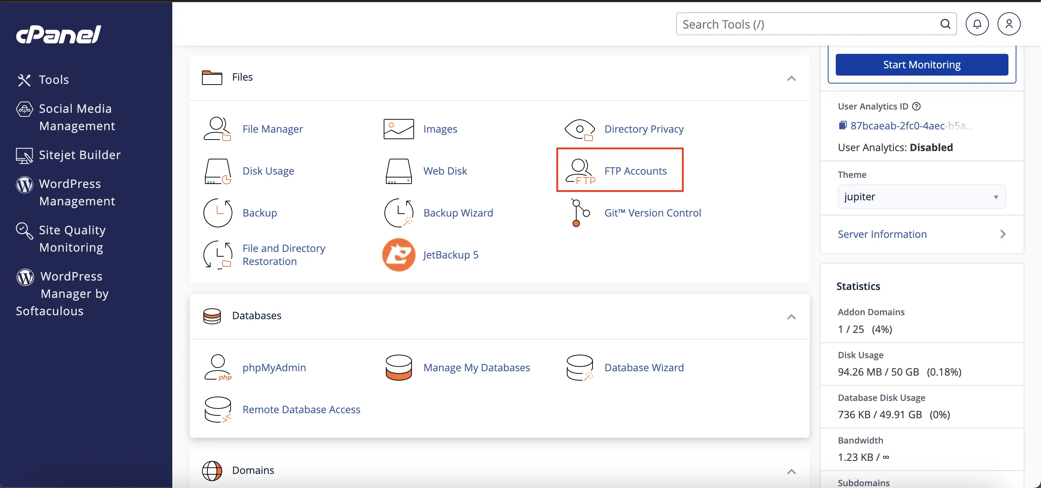The width and height of the screenshot is (1041, 488).
Task: Click the Web Disk drive icon
Action: click(399, 171)
